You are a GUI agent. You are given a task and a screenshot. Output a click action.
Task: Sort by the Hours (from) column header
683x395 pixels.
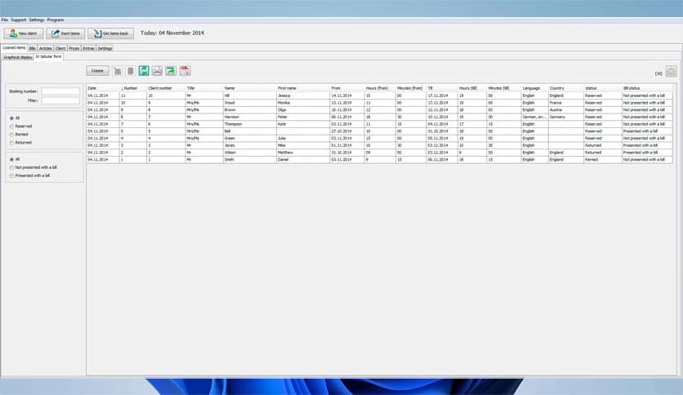pos(380,88)
